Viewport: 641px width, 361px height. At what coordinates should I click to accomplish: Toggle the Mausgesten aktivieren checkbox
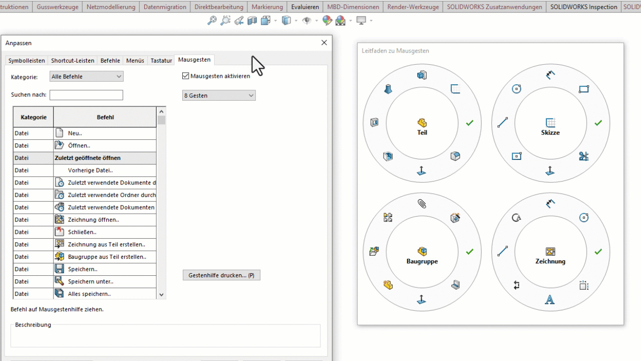click(x=186, y=76)
